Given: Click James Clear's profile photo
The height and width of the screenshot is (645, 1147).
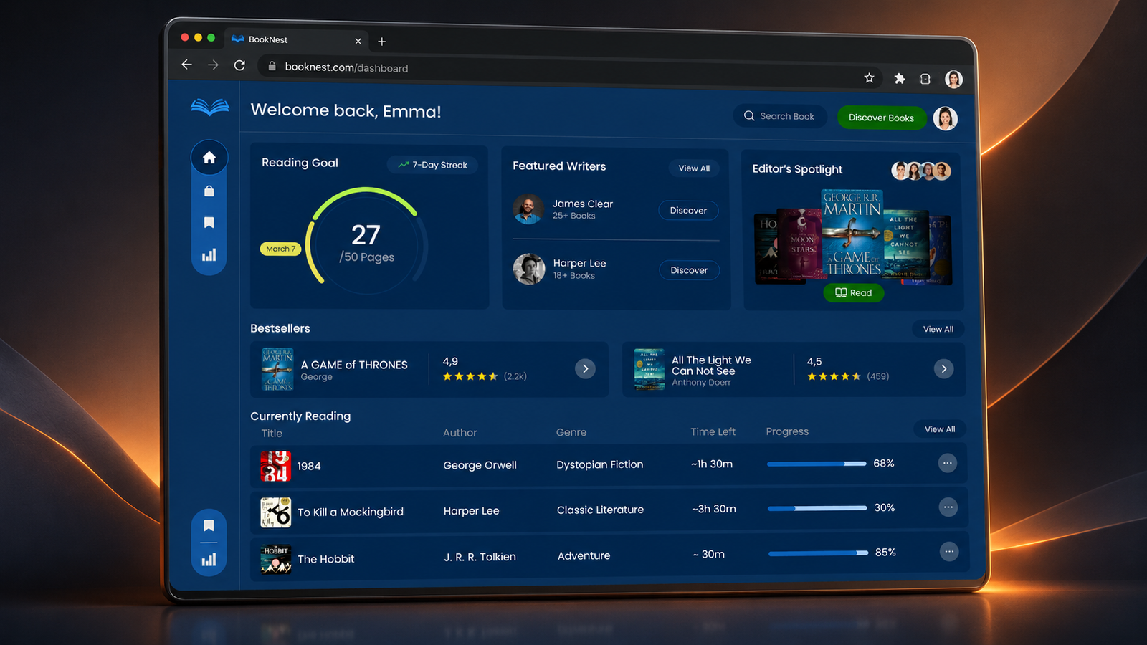Looking at the screenshot, I should [x=528, y=209].
